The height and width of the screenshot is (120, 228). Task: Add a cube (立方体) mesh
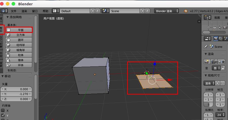click(x=19, y=35)
